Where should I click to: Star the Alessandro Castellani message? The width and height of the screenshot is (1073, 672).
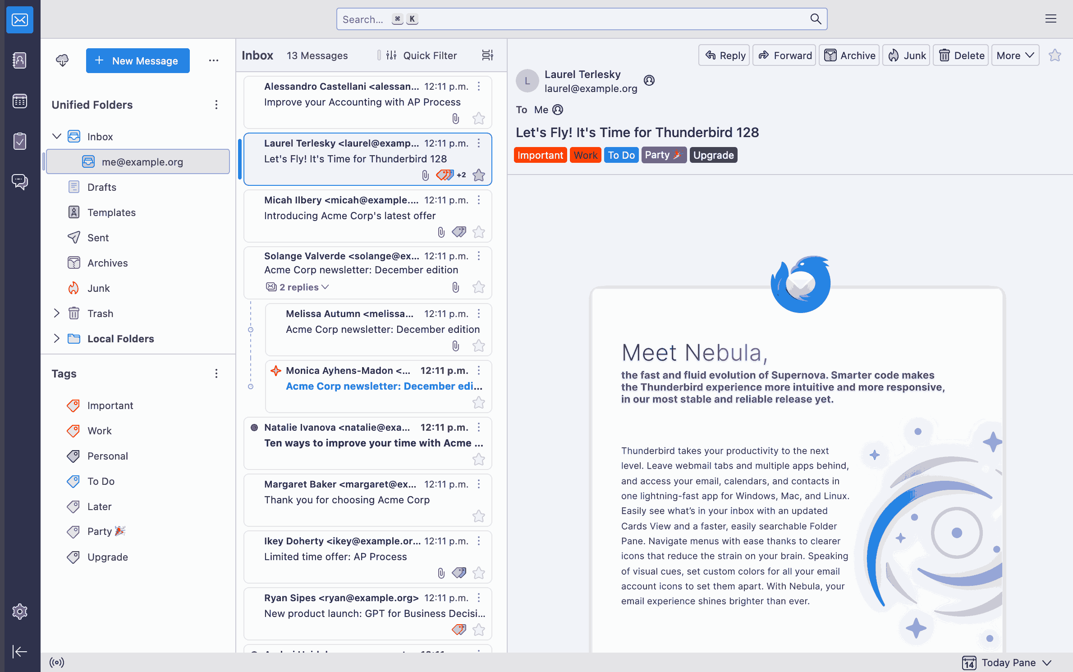(479, 119)
